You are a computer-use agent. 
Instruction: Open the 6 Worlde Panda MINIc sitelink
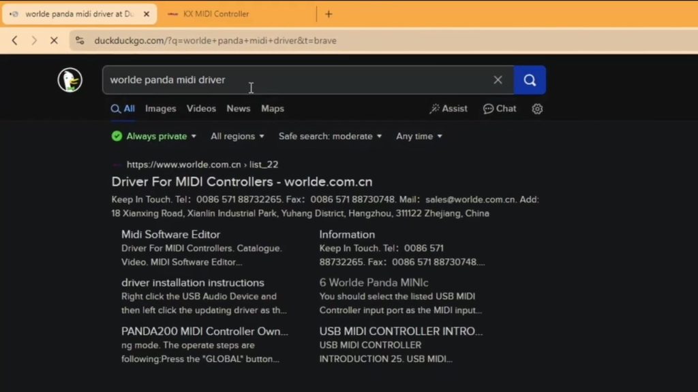pos(374,282)
